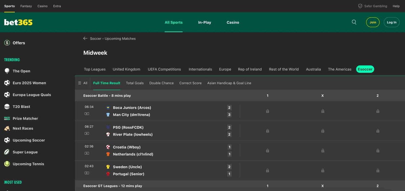Switch to Total Goals market
The height and width of the screenshot is (191, 405).
pos(135,83)
